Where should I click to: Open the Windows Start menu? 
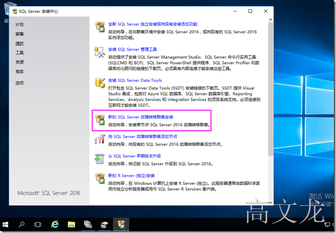tap(5, 225)
